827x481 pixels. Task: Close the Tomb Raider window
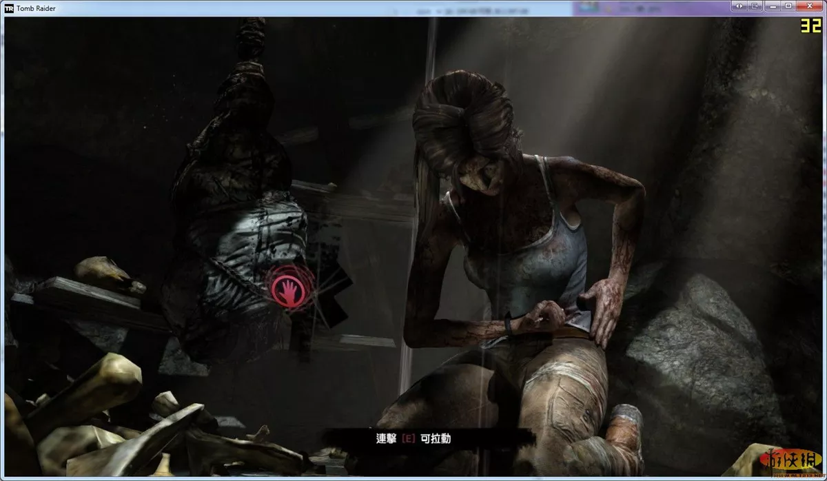(x=810, y=6)
